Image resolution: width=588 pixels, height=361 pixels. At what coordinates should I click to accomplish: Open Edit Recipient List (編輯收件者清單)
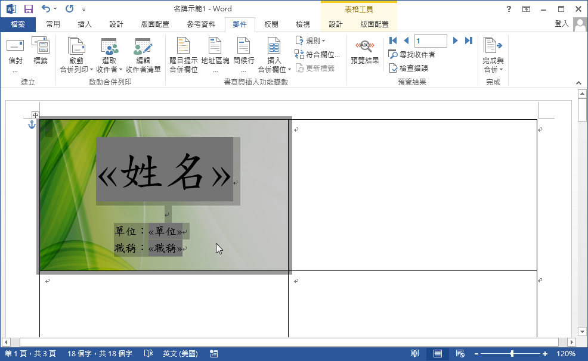pyautogui.click(x=142, y=52)
